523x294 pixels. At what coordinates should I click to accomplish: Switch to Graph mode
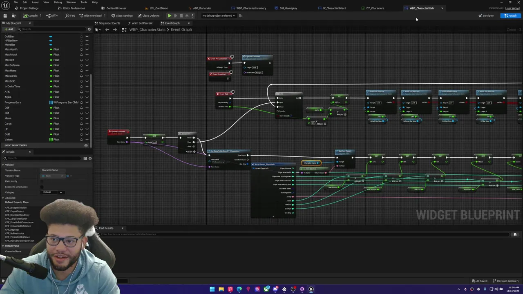click(x=511, y=16)
